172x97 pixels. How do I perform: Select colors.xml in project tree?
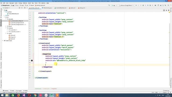tap(13, 35)
